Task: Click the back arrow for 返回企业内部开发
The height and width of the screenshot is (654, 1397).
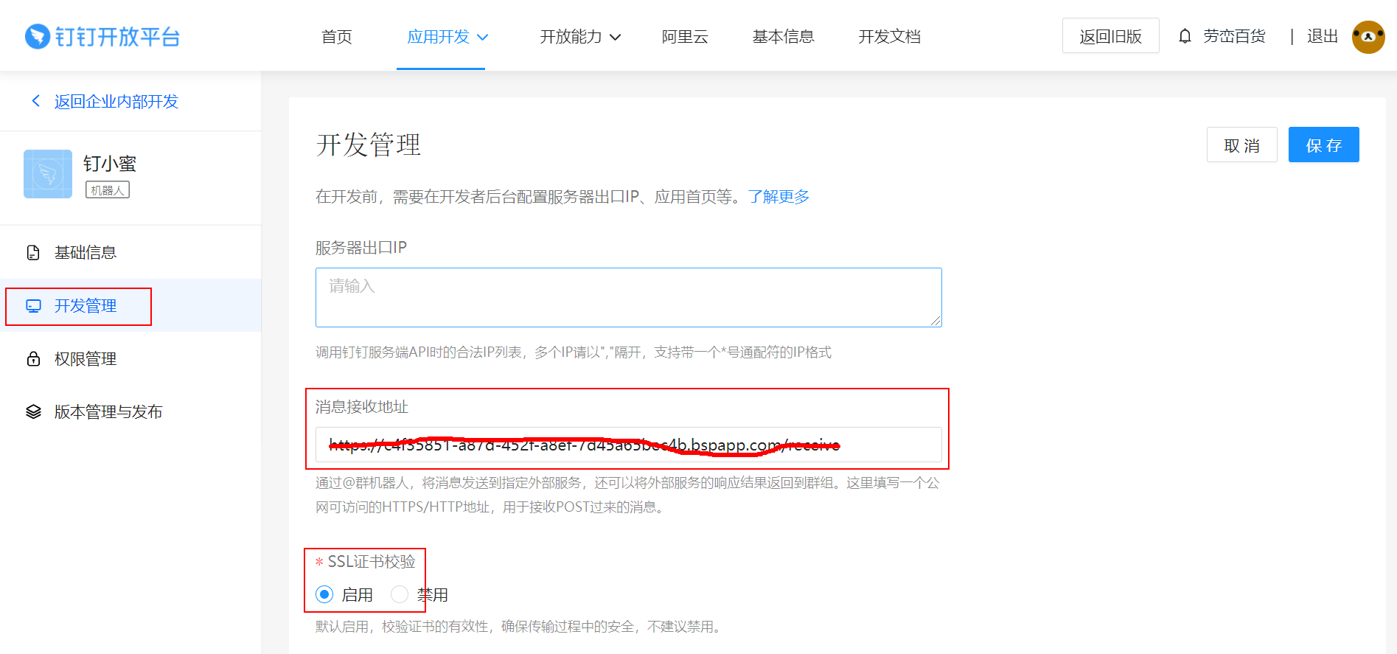Action: point(35,101)
